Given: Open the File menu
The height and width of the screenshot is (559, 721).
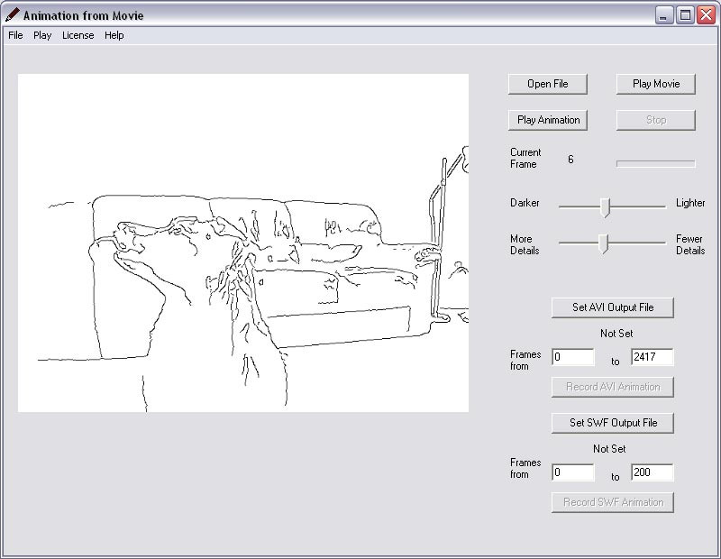Looking at the screenshot, I should coord(15,35).
